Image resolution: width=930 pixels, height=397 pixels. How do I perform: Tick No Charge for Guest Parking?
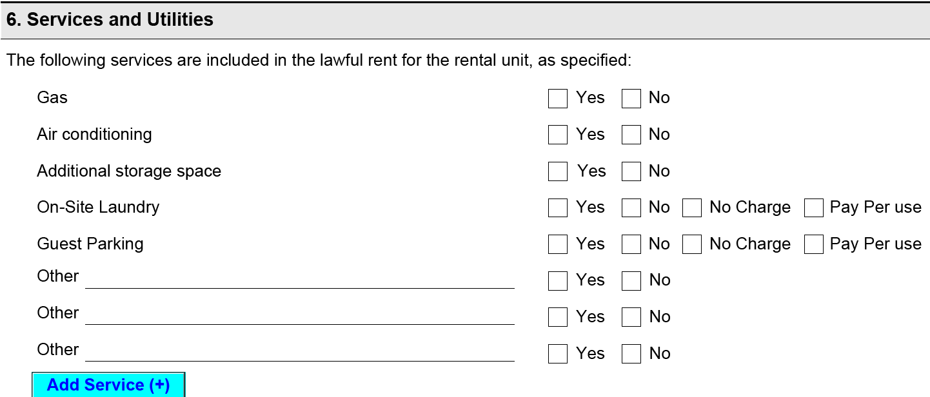click(691, 245)
